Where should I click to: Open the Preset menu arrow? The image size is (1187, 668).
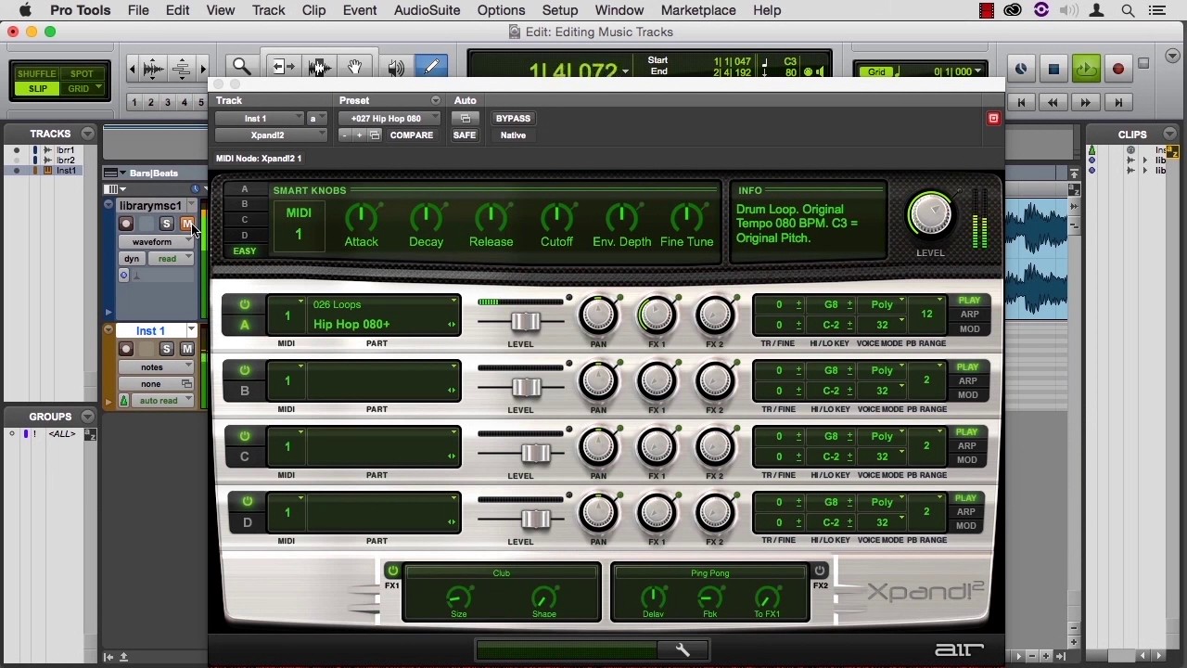point(435,100)
